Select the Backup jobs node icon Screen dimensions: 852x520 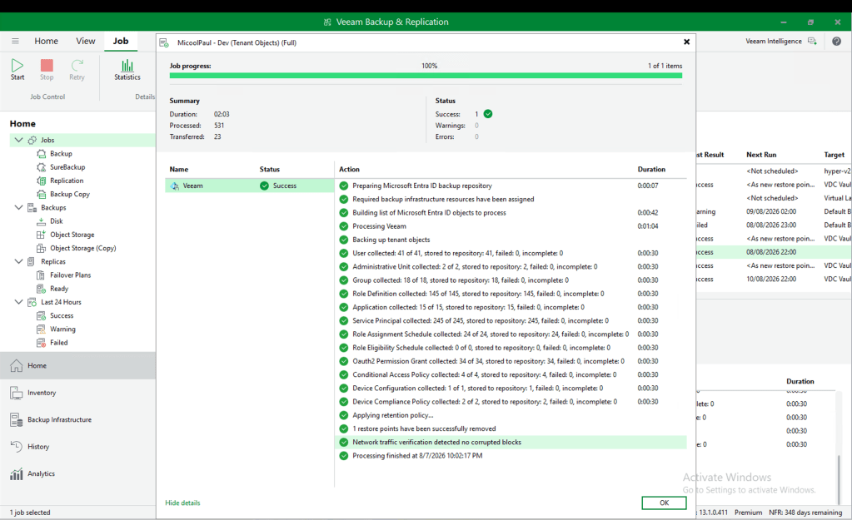[42, 154]
